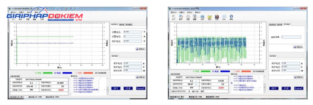Enable 功率 checkbox under left window chart
The width and height of the screenshot is (313, 105).
(77, 73)
